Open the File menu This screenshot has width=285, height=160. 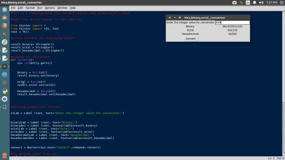[x=13, y=8]
